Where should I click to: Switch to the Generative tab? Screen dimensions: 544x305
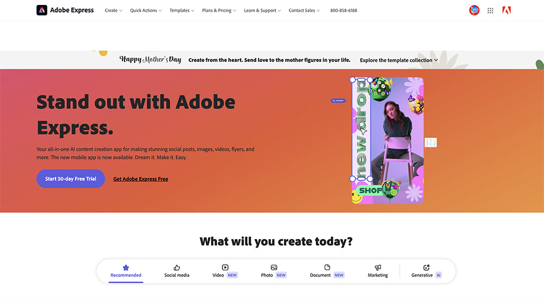(426, 271)
